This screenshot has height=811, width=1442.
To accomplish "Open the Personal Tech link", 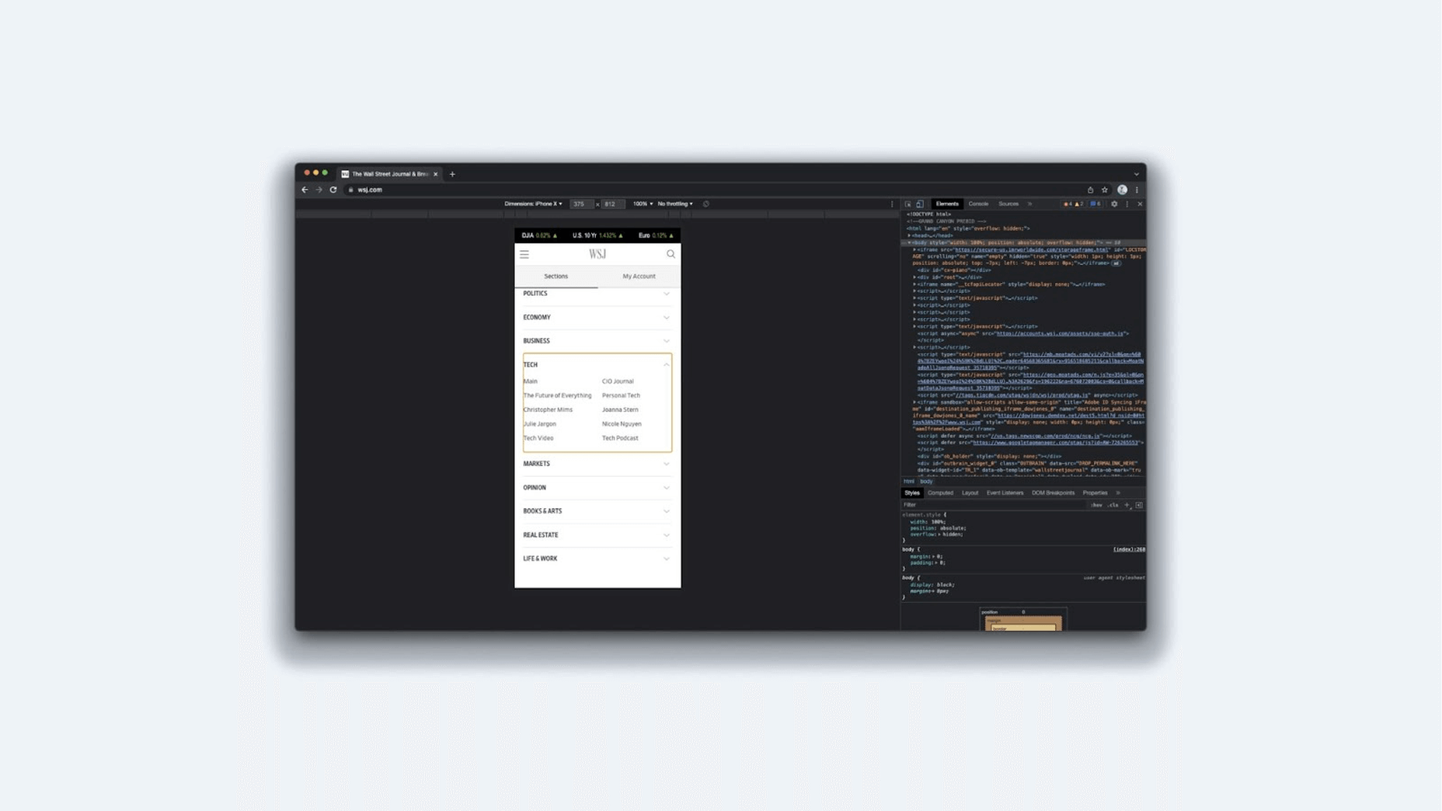I will click(621, 395).
